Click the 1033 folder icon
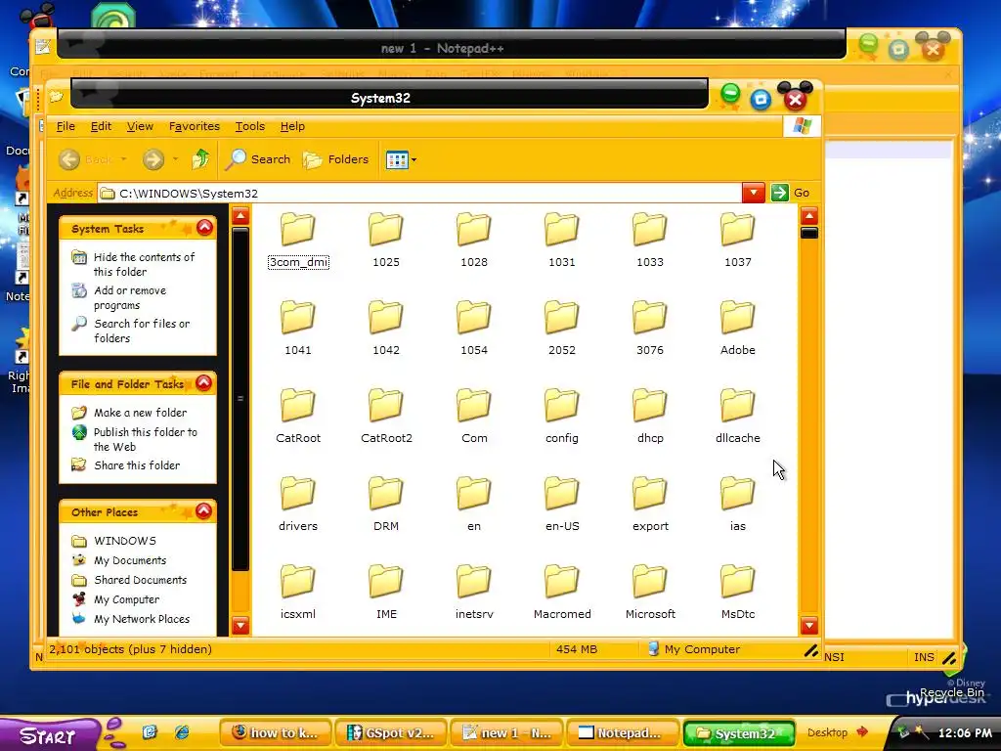 tap(650, 229)
